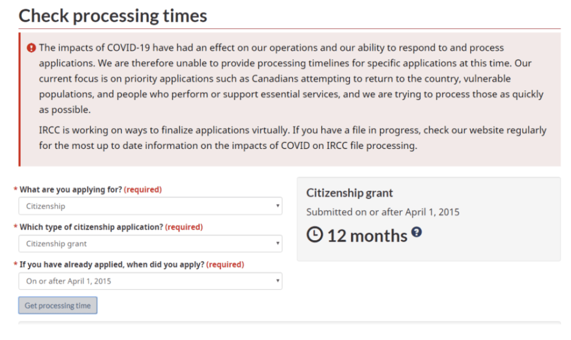The height and width of the screenshot is (340, 571).
Task: Click 'Which type of citizenship application?' label
Action: tap(91, 227)
